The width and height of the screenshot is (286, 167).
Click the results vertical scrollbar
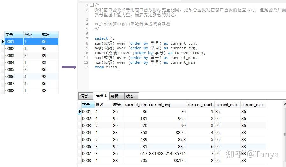click(284, 134)
